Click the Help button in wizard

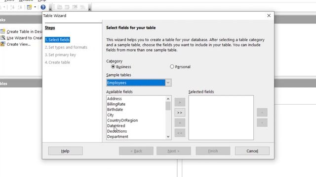pyautogui.click(x=65, y=151)
